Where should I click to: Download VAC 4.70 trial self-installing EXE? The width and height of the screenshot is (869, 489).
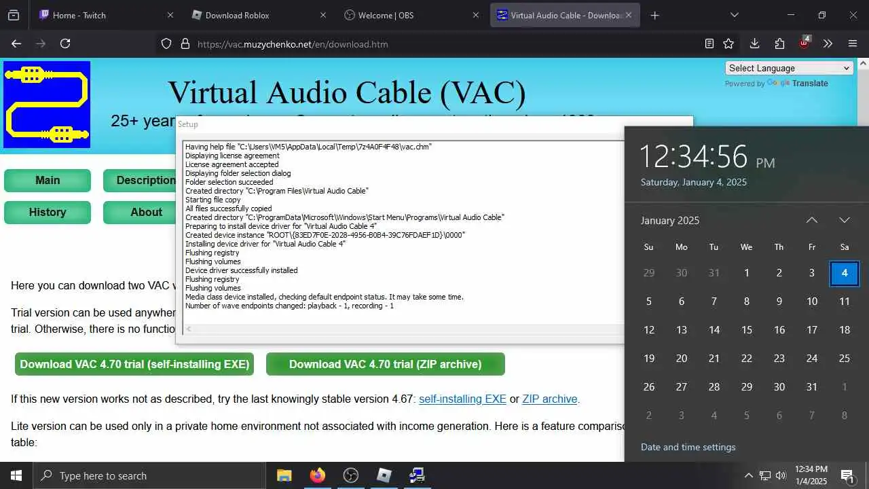[x=134, y=364]
